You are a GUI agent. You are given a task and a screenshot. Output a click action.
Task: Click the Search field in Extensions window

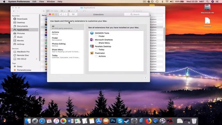pyautogui.click(x=136, y=14)
